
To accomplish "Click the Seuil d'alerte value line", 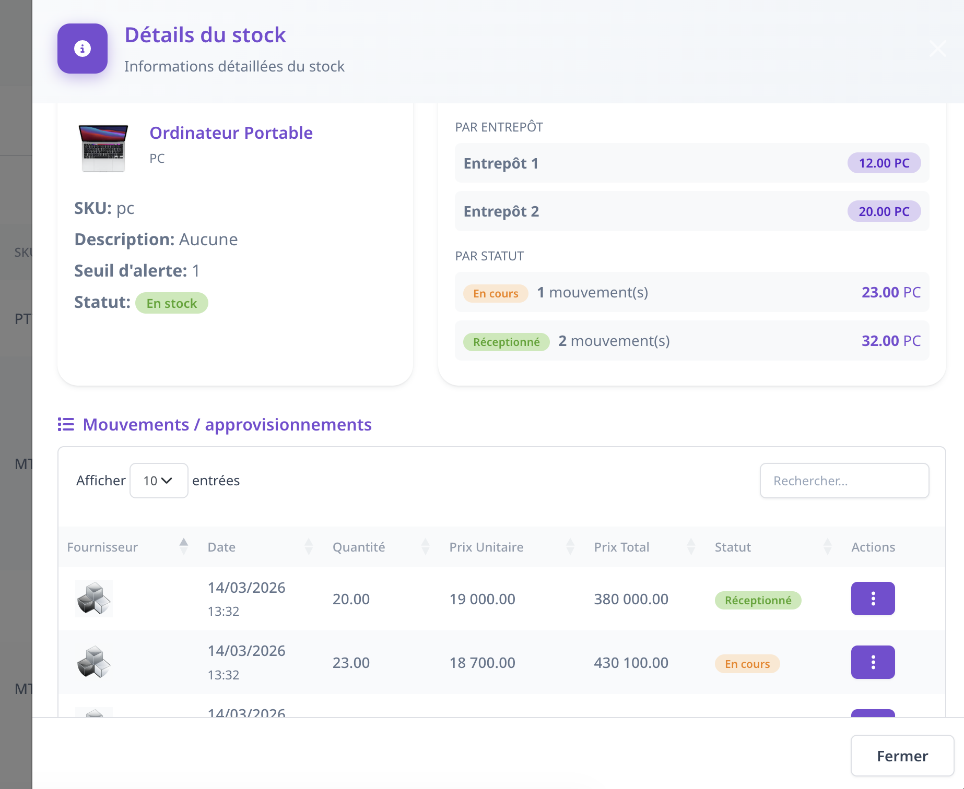I will click(x=137, y=271).
